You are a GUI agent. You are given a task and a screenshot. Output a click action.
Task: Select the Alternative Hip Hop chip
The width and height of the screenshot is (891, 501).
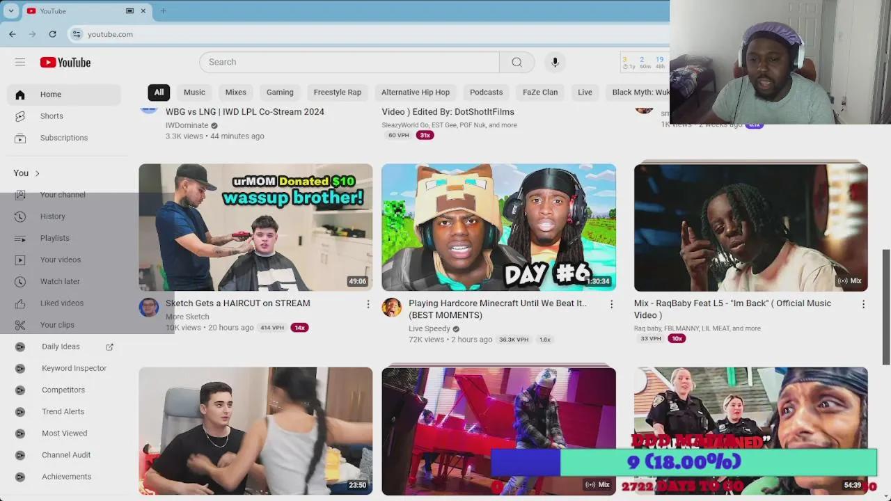coord(416,92)
